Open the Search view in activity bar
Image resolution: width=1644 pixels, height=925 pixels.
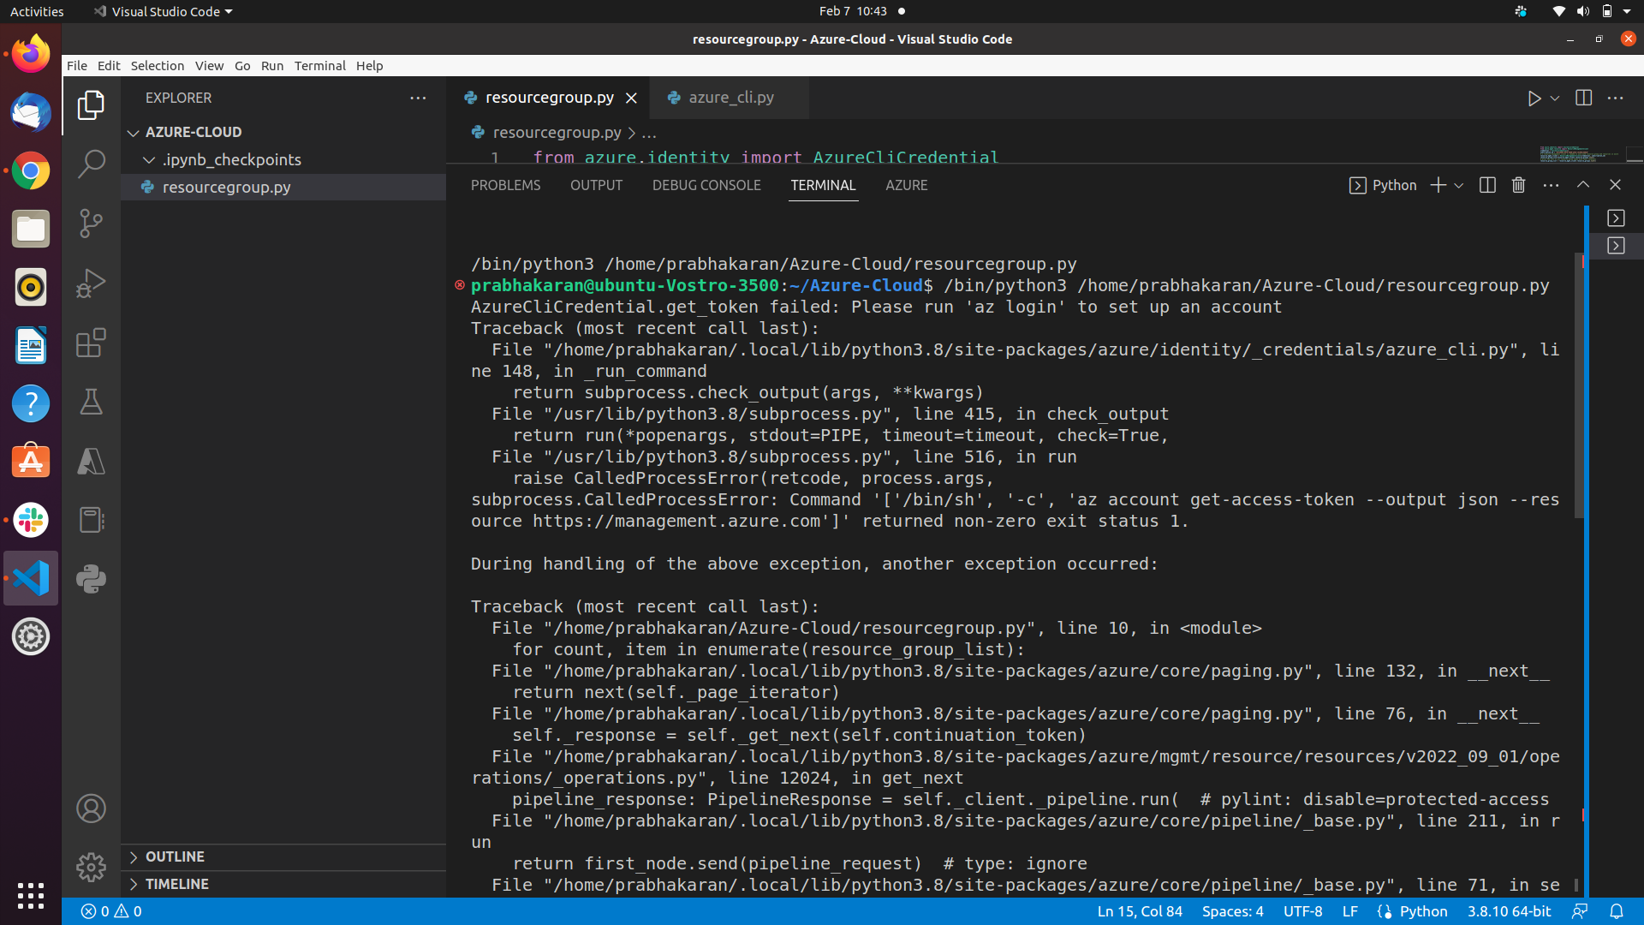[91, 164]
